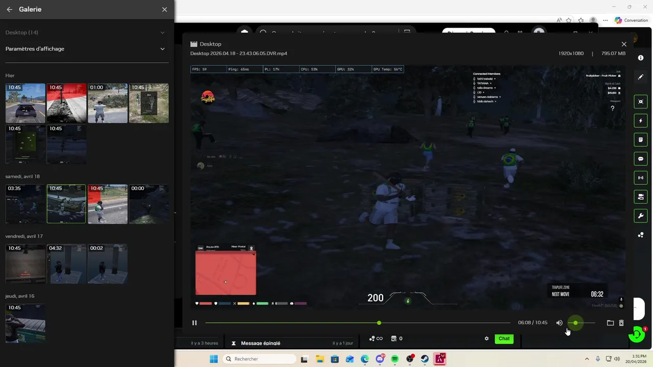The height and width of the screenshot is (367, 653).
Task: Open Microsoft Store from the taskbar
Action: [x=335, y=359]
